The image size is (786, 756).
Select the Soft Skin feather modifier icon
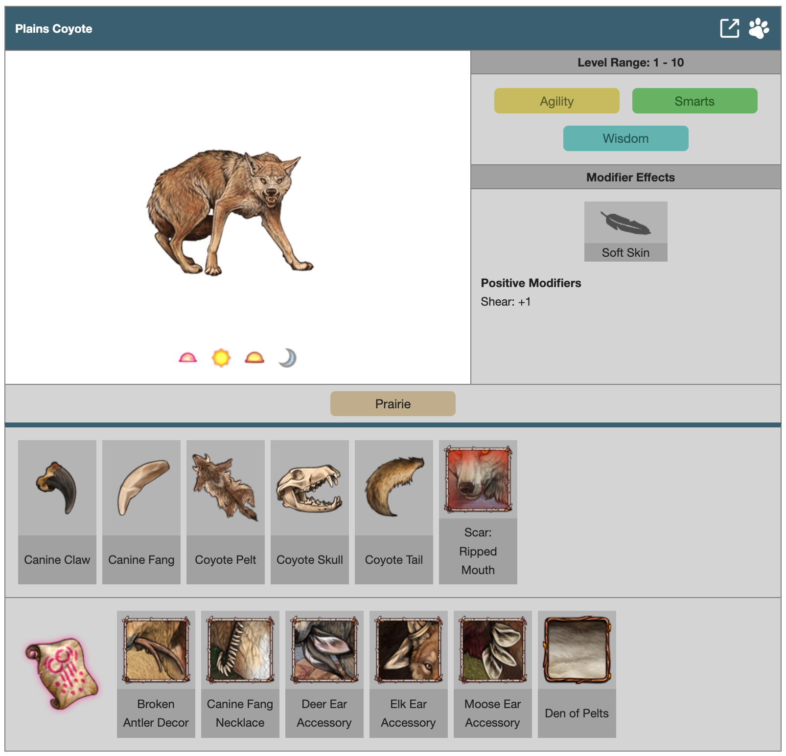625,223
